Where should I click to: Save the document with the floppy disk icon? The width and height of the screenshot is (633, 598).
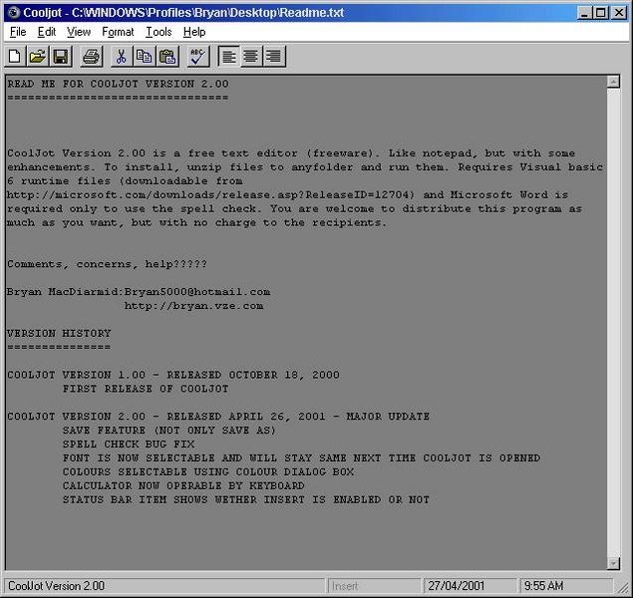click(61, 56)
